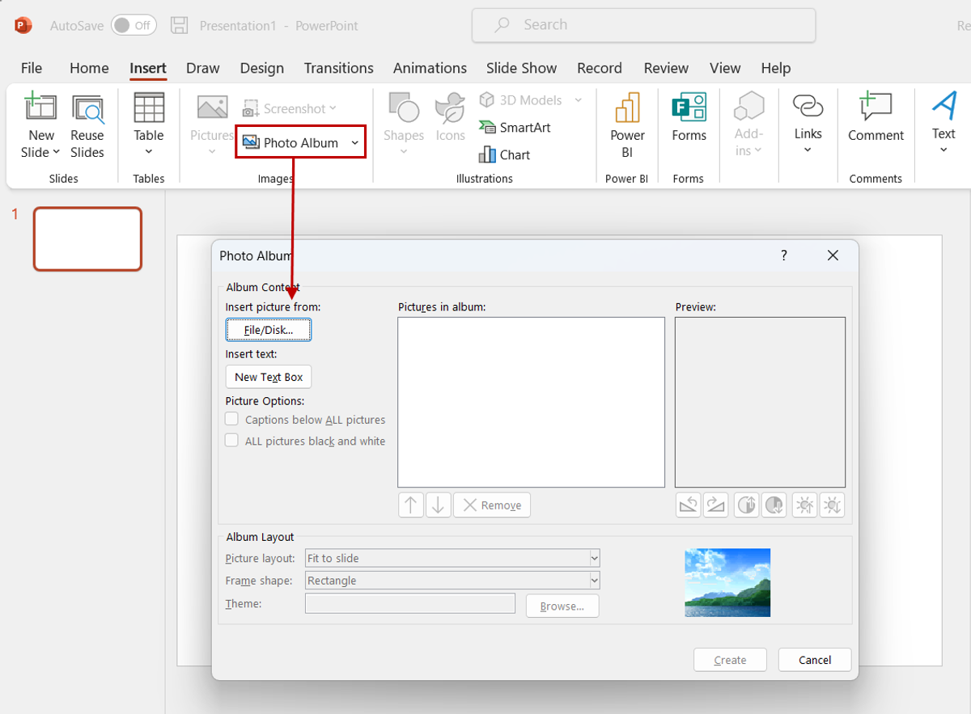
Task: Open the Photo Album dropdown arrow
Action: (354, 142)
